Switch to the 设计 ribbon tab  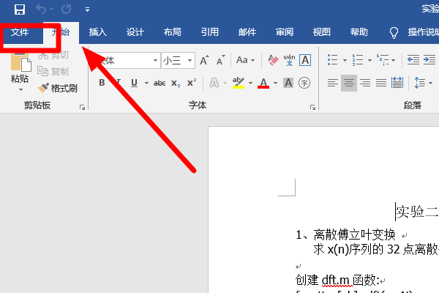click(135, 32)
